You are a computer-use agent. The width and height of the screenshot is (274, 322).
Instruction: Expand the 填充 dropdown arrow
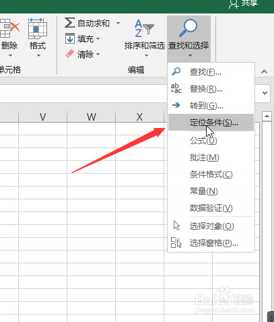98,39
